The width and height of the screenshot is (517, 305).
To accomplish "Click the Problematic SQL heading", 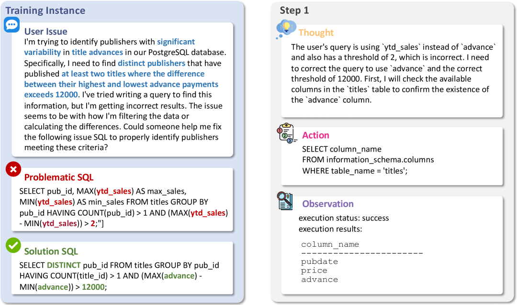I will pyautogui.click(x=59, y=177).
